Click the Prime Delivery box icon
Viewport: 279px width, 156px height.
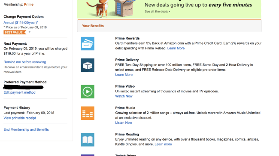[88, 65]
